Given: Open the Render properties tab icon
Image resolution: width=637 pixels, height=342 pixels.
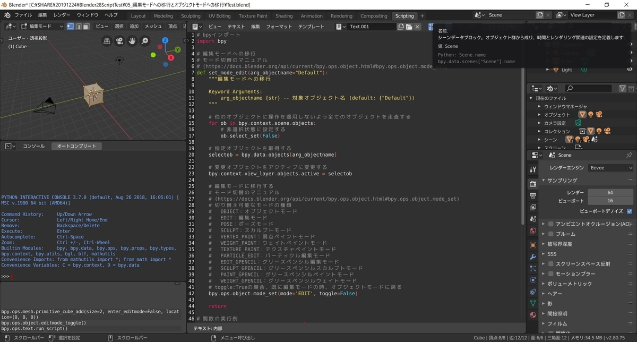Looking at the screenshot, I should point(533,184).
